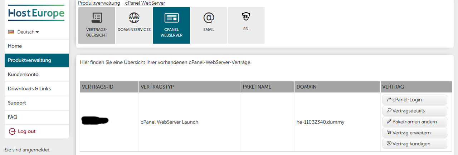
Task: Click the Vertragstyp column header
Action: [x=190, y=87]
